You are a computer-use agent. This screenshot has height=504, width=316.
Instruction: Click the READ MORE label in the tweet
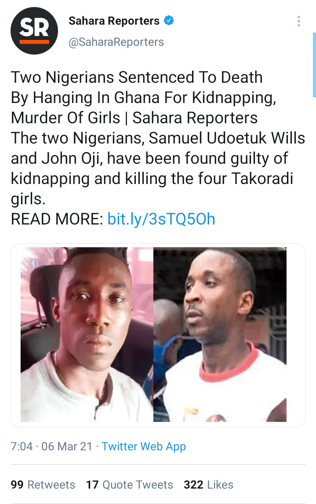(x=57, y=219)
